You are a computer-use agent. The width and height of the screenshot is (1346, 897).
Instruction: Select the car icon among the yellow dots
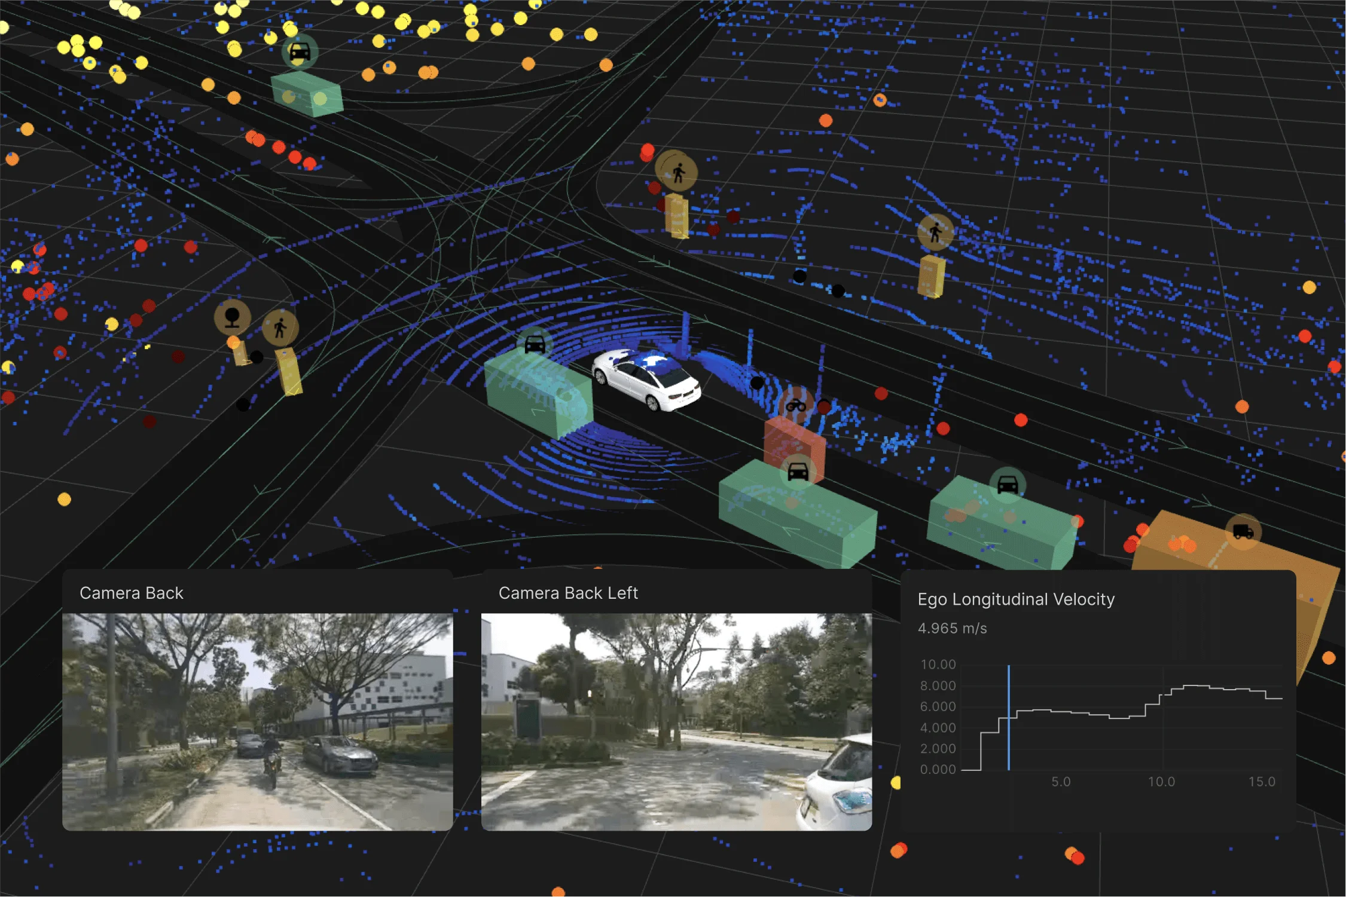pos(300,52)
